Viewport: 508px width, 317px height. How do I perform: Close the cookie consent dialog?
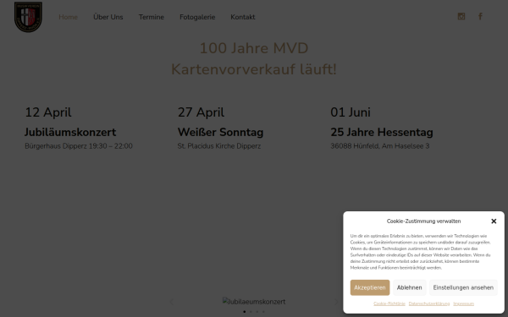click(x=494, y=221)
